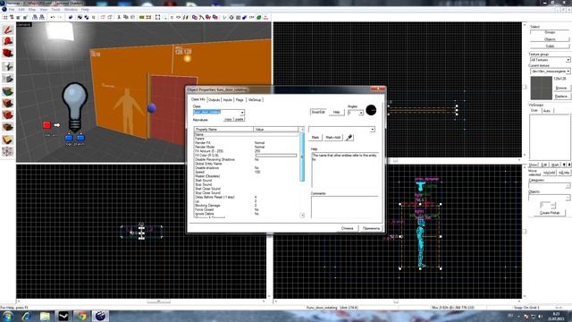The height and width of the screenshot is (322, 572).
Task: Click the selection box toolbar icon
Action: pos(157,17)
